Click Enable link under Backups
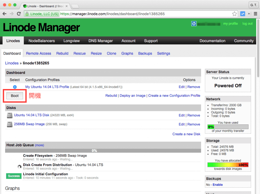The height and width of the screenshot is (194, 260). pos(218,185)
